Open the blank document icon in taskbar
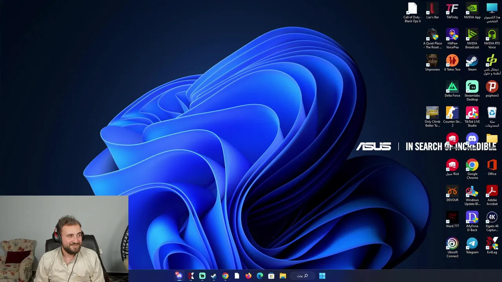Image resolution: width=502 pixels, height=282 pixels. click(x=237, y=276)
